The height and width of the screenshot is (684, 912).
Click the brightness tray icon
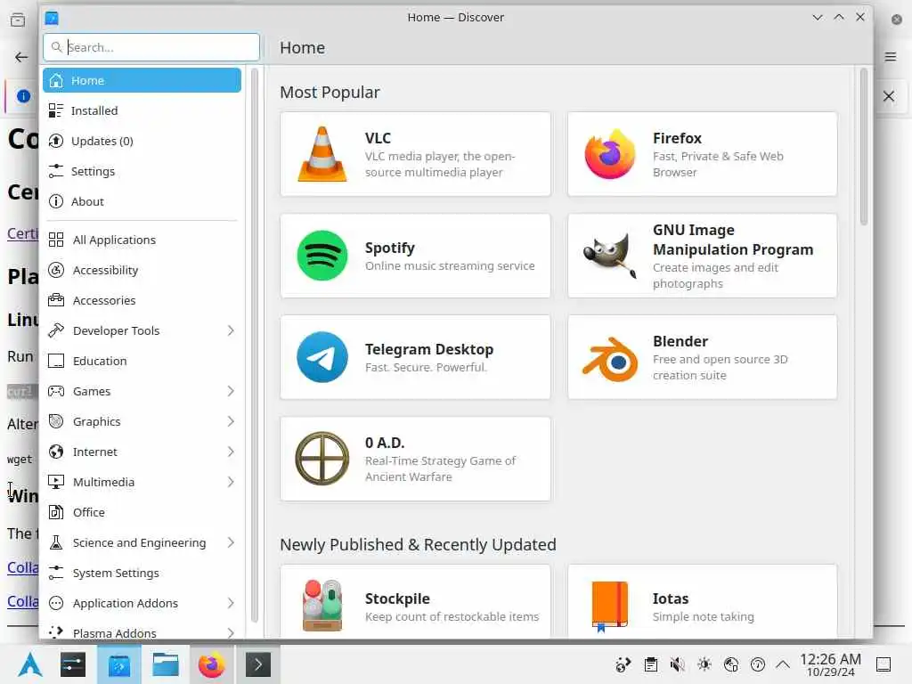[x=704, y=664]
